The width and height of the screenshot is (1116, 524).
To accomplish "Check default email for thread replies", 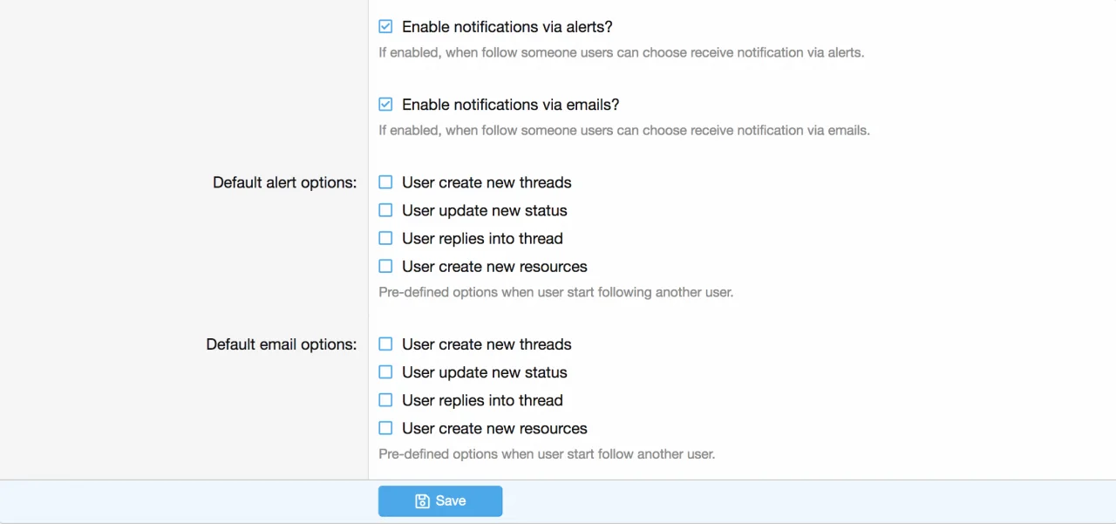I will (x=385, y=400).
